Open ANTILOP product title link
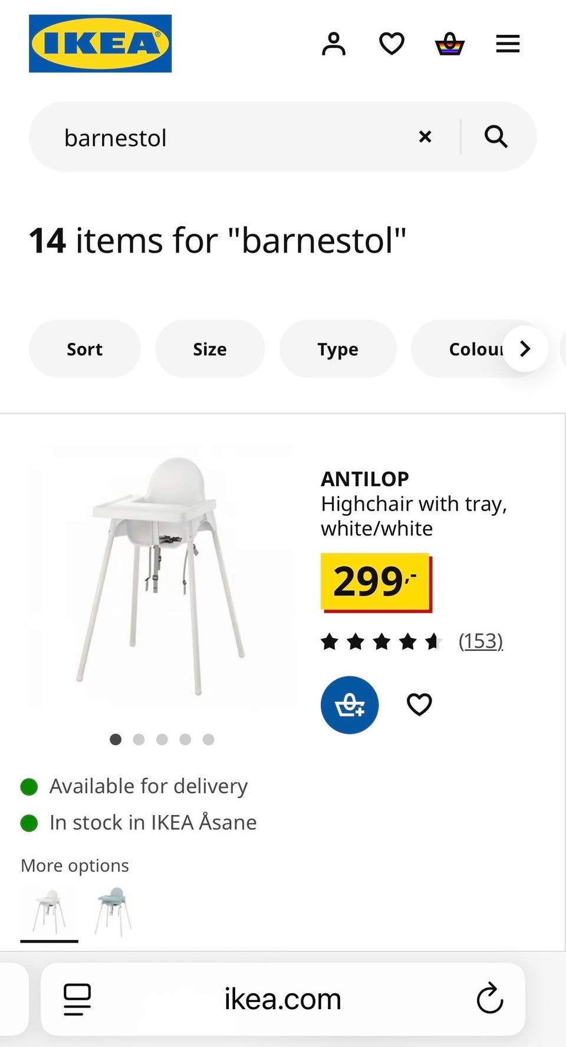Screen dimensions: 566x1047 pyautogui.click(x=365, y=479)
